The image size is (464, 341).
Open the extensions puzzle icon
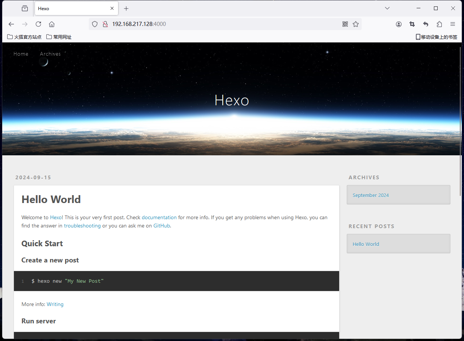(439, 24)
